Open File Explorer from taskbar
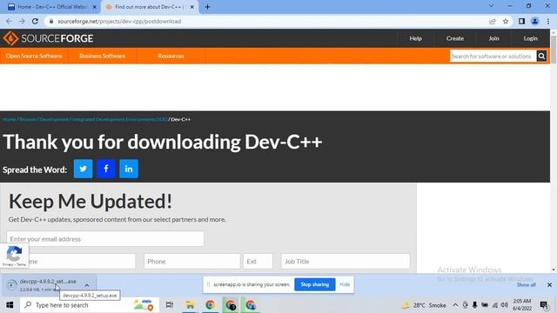557x313 pixels. click(x=190, y=305)
